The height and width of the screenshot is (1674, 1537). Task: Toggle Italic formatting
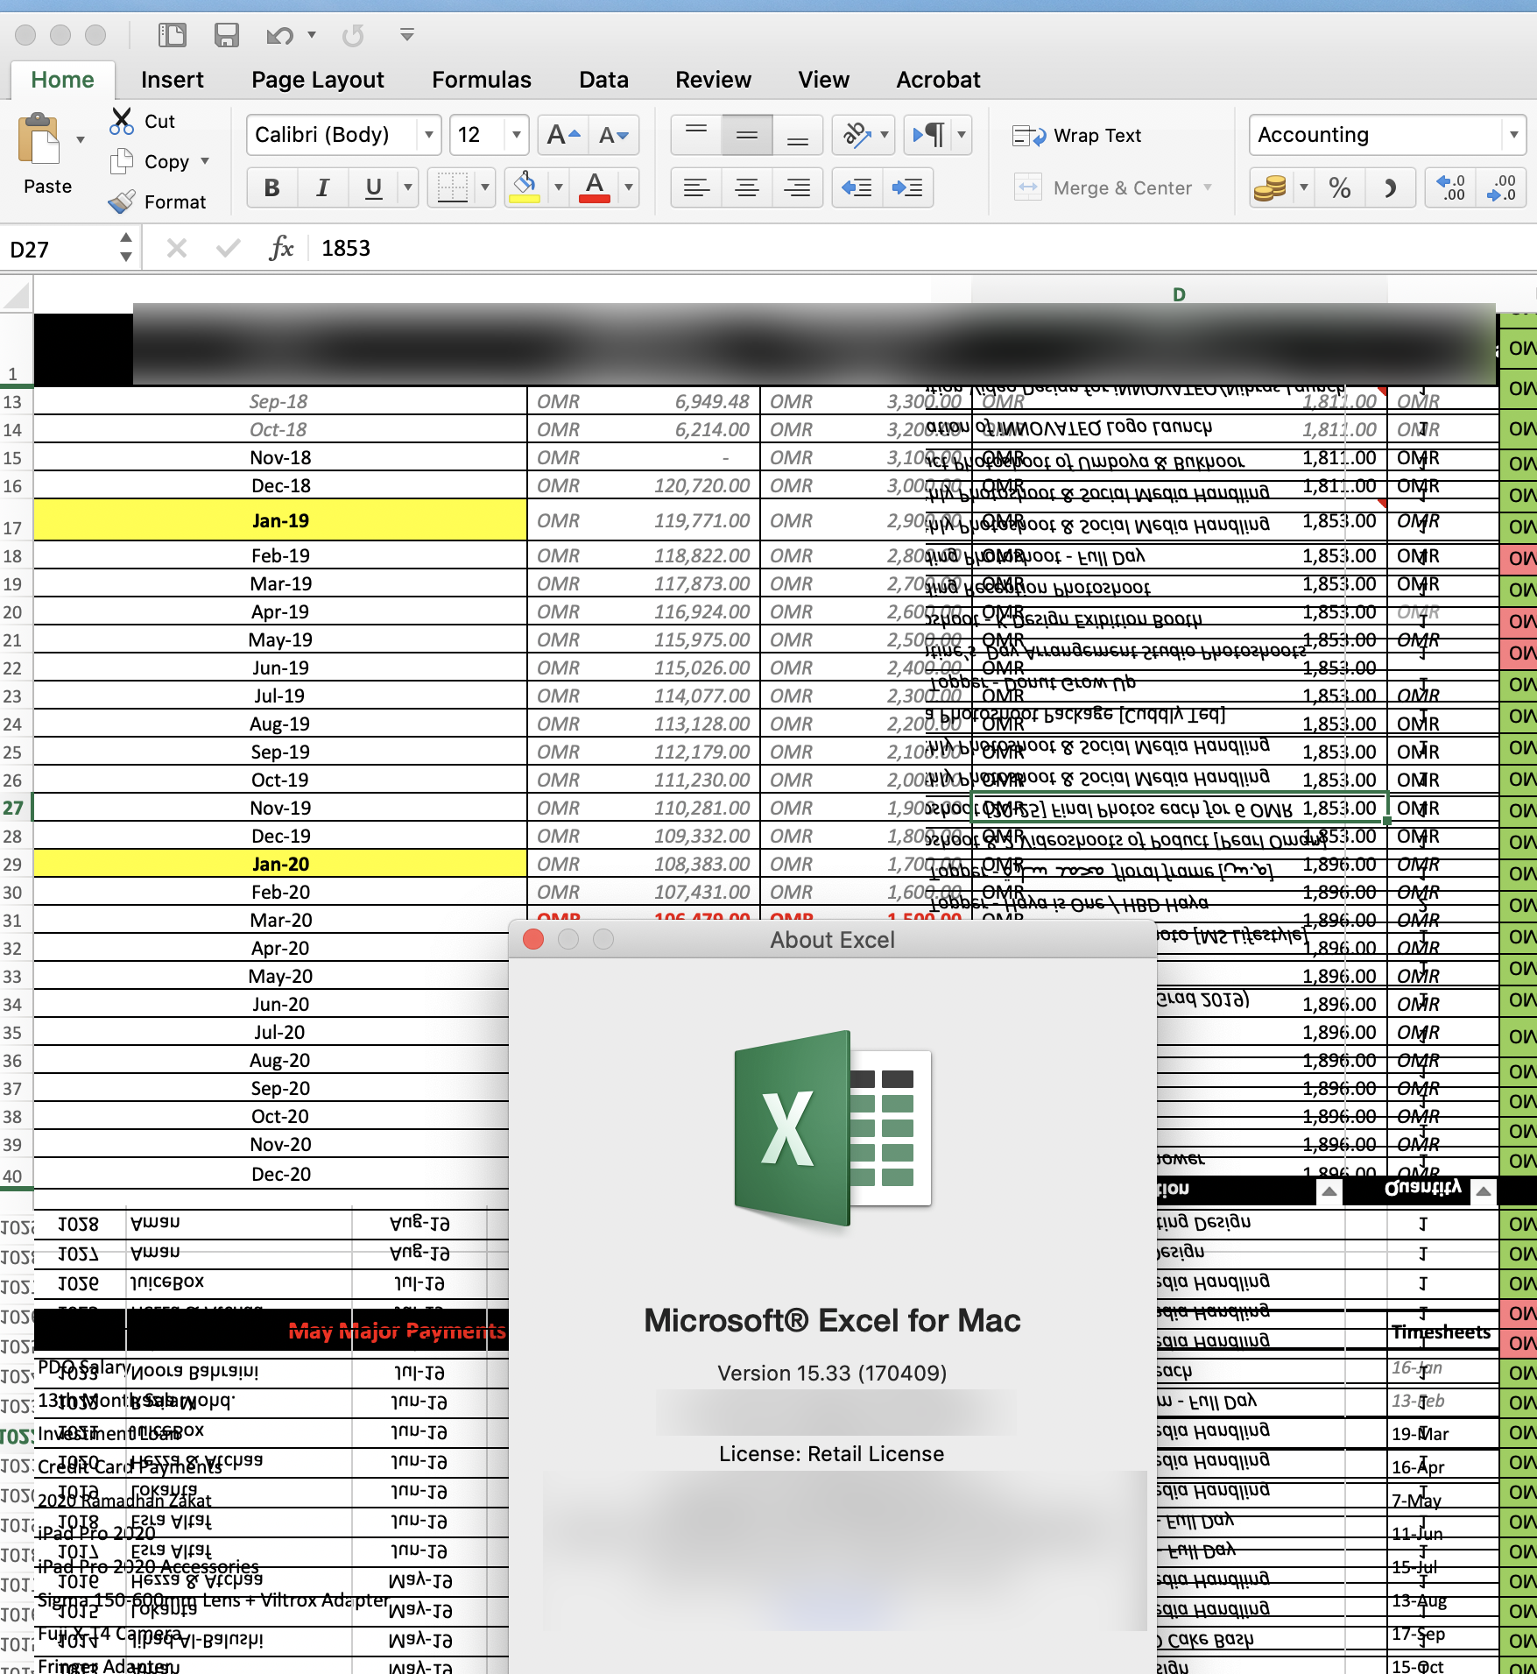(x=322, y=187)
